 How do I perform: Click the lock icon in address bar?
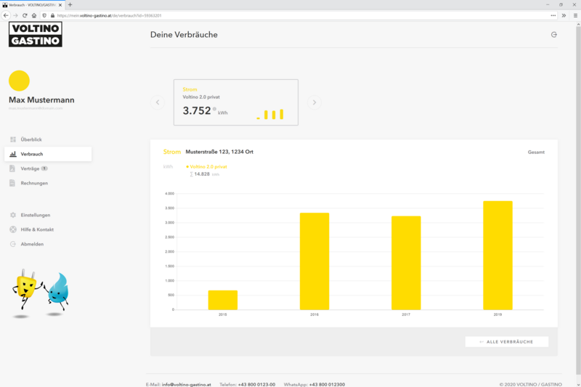click(52, 15)
